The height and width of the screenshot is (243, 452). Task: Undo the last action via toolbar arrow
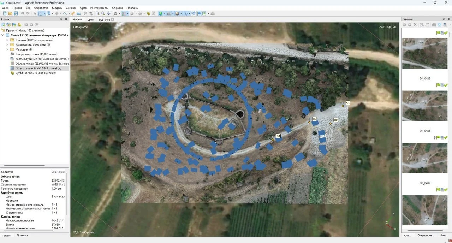click(x=23, y=13)
